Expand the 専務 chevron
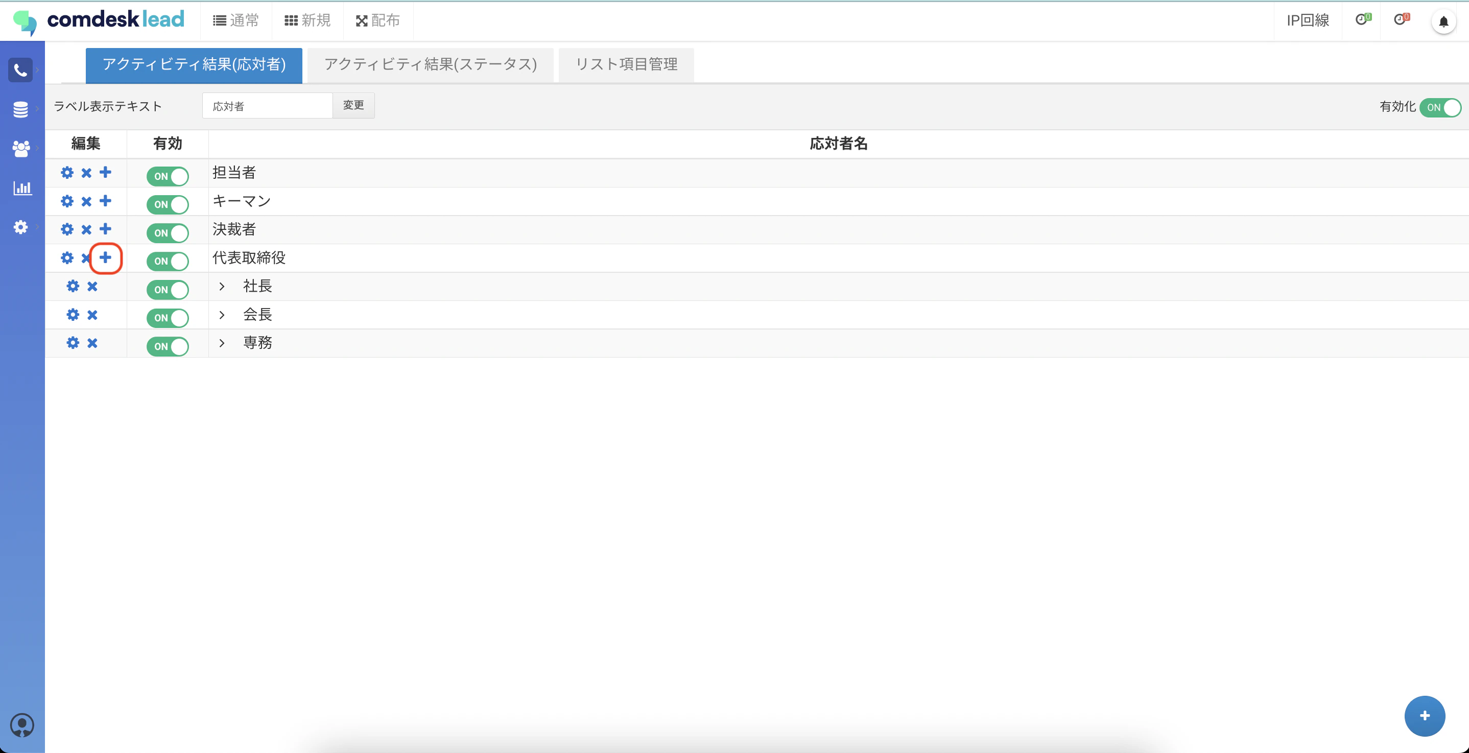Image resolution: width=1469 pixels, height=753 pixels. [222, 343]
